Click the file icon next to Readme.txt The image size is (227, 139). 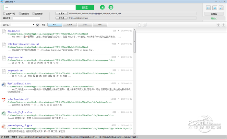coord(4,32)
